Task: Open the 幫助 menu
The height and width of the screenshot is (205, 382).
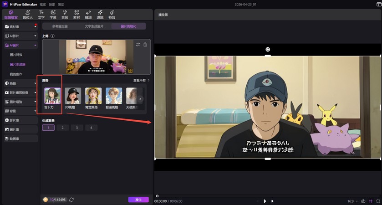Action: click(x=61, y=5)
